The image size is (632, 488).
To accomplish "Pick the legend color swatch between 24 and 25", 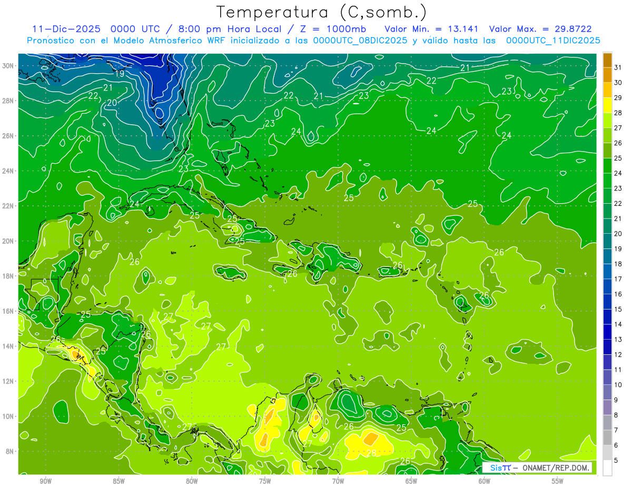I will pos(608,166).
